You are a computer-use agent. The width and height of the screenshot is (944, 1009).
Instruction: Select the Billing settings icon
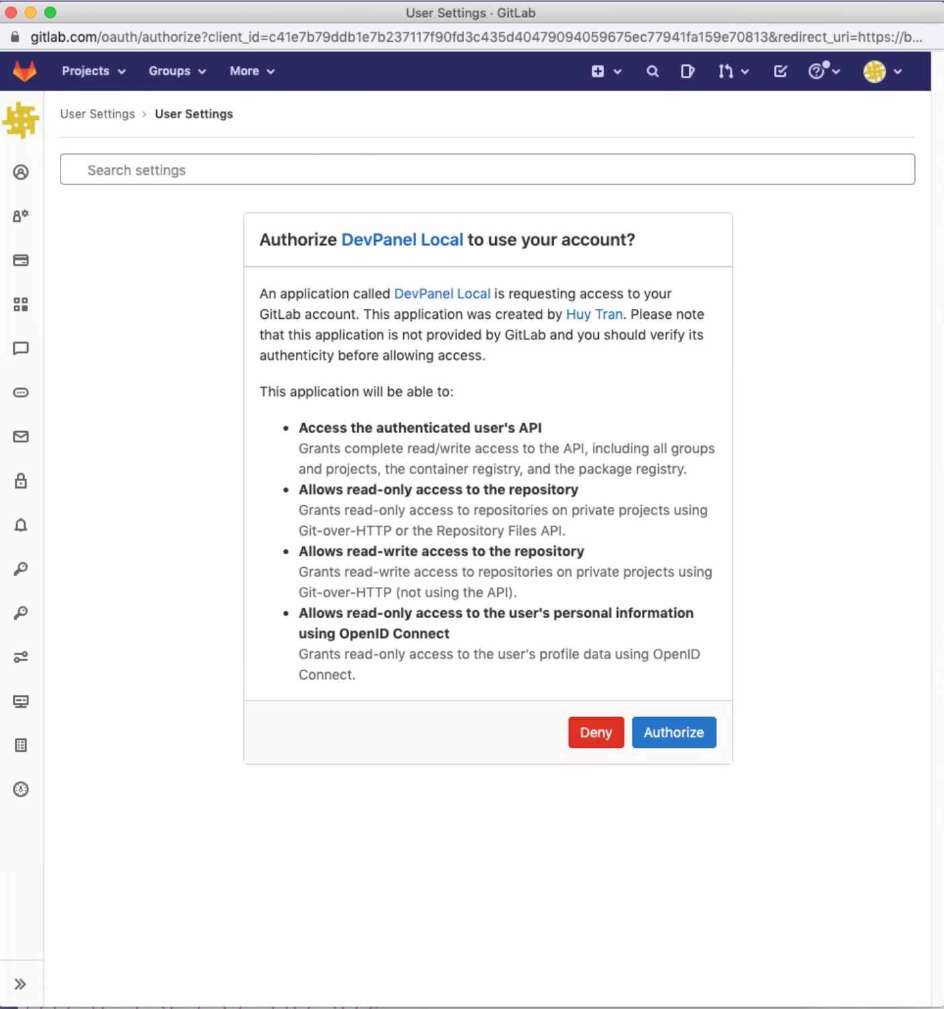point(21,260)
